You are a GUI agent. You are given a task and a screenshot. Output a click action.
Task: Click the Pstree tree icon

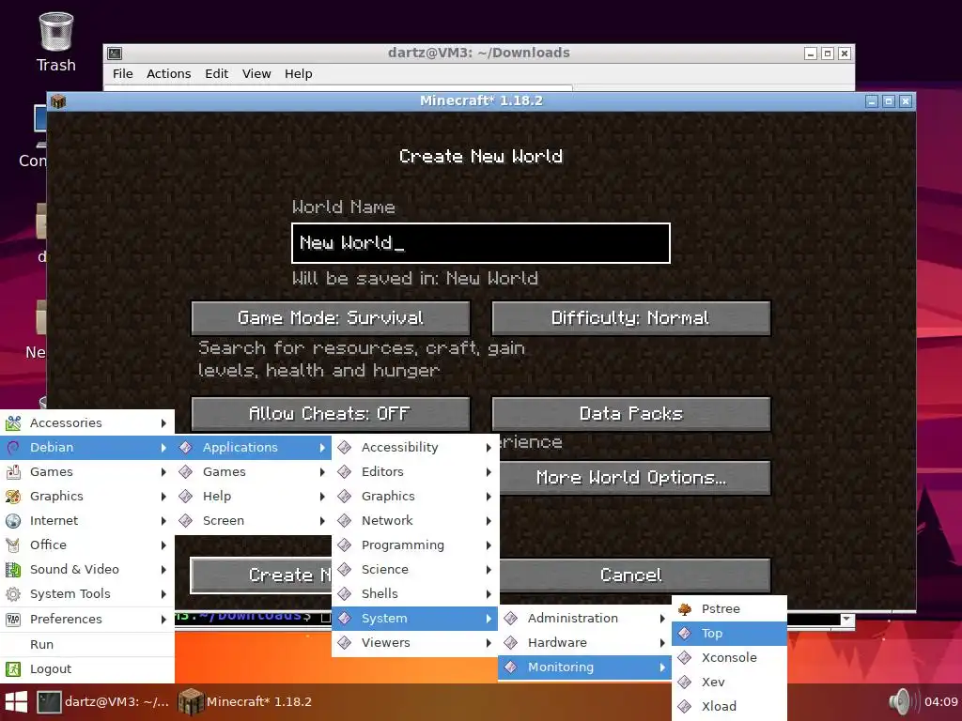[685, 608]
